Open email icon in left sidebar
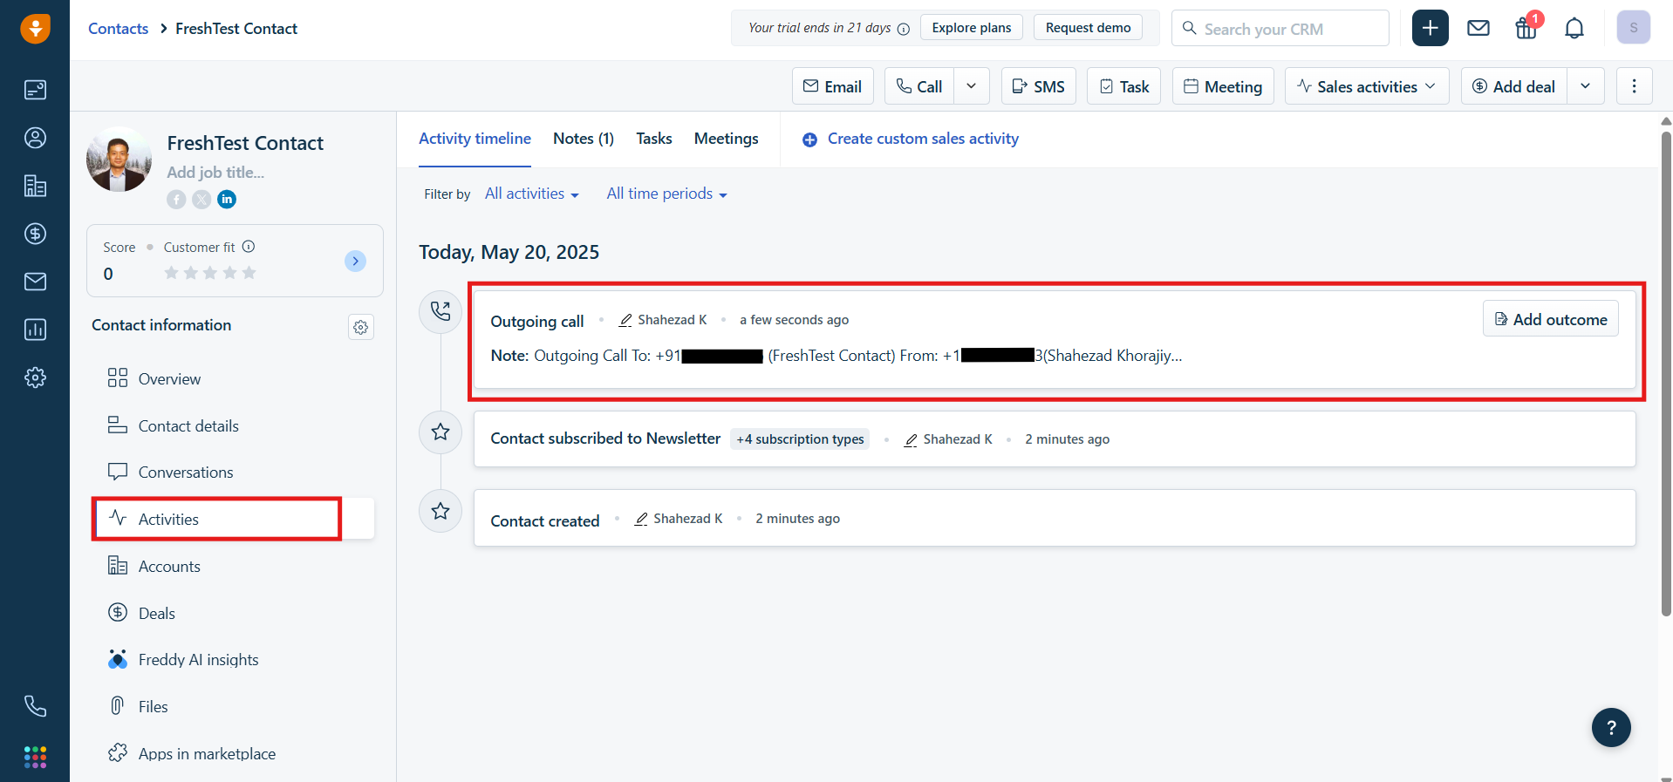 click(x=35, y=282)
